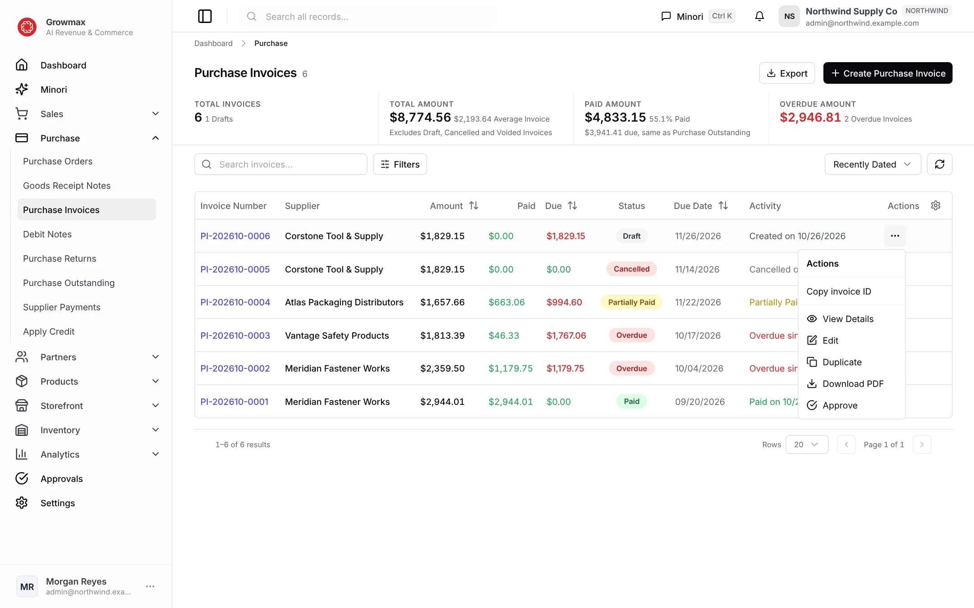Screen dimensions: 974x608
Task: Expand the Inventory menu
Action: click(x=86, y=430)
